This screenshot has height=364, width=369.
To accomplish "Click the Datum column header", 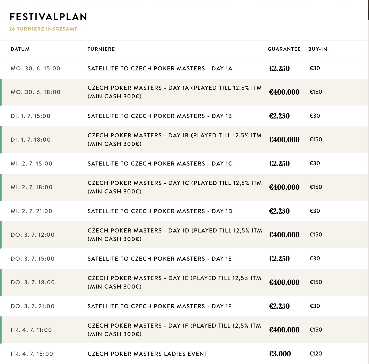I will point(20,49).
